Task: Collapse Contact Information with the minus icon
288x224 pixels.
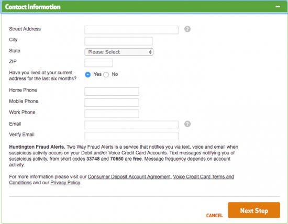Action: (278, 7)
